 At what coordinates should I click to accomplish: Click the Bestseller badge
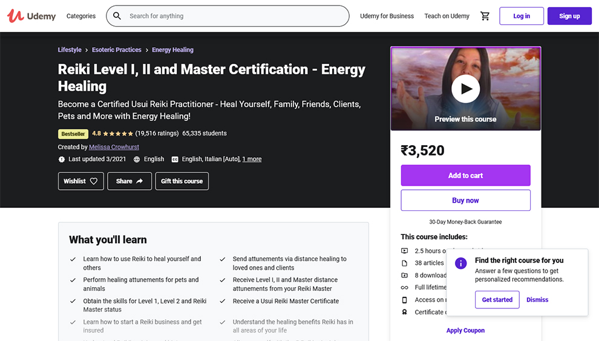point(73,134)
